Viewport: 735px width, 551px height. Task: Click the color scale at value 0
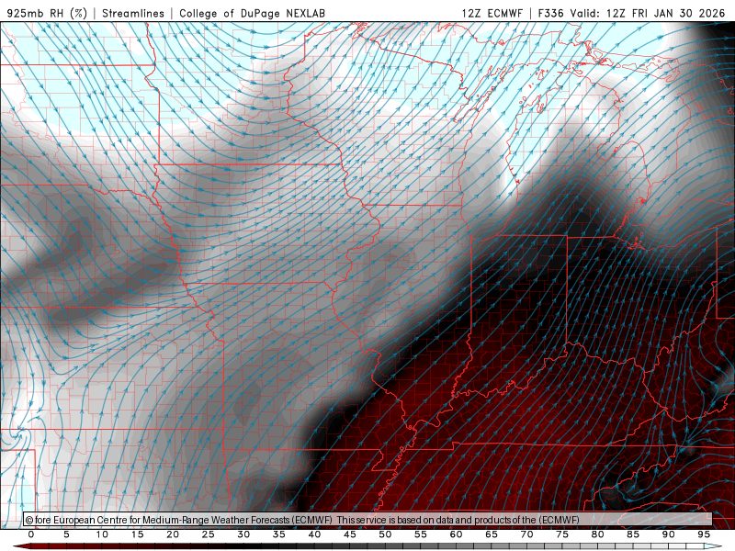pos(31,534)
